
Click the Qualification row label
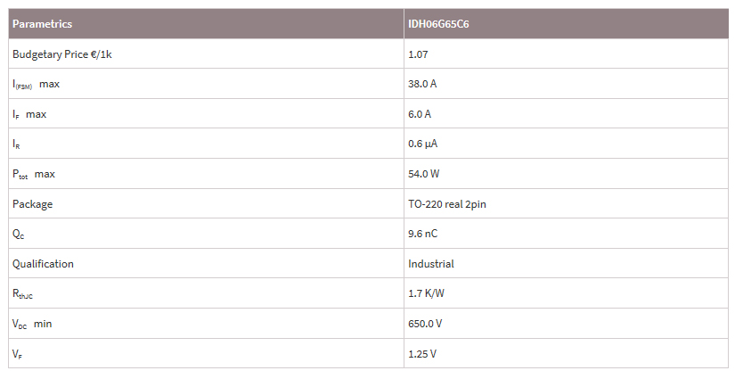point(43,264)
